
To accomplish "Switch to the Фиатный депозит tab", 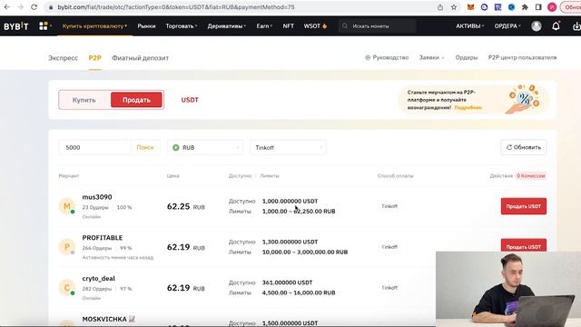I will [140, 58].
